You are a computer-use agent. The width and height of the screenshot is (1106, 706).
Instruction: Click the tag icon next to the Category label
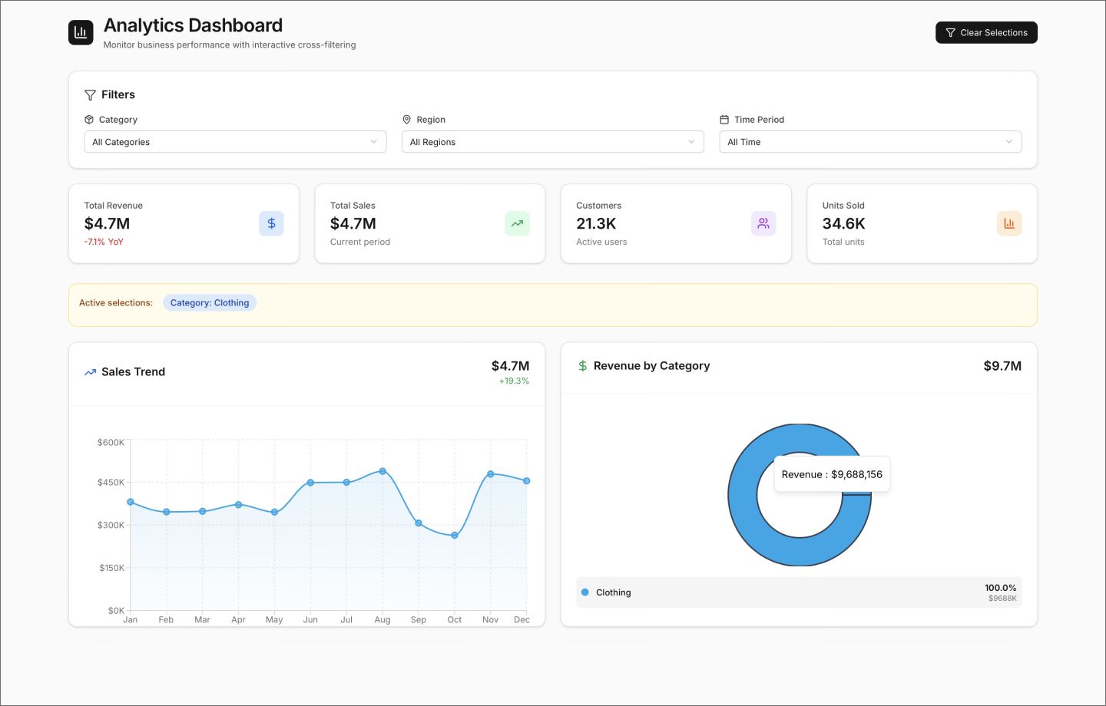(88, 120)
